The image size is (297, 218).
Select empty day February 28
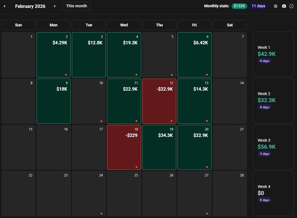[230, 193]
